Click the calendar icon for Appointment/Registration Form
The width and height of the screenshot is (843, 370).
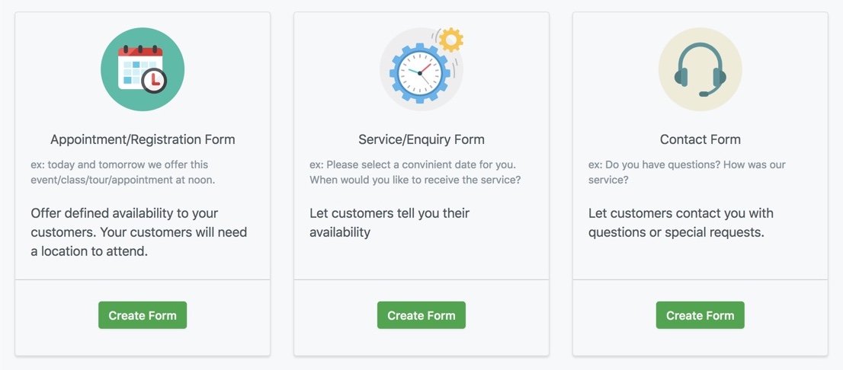pos(143,69)
